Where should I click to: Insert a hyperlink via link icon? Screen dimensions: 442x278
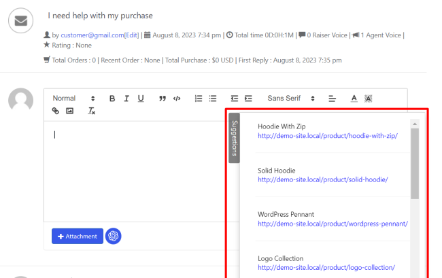pyautogui.click(x=56, y=111)
